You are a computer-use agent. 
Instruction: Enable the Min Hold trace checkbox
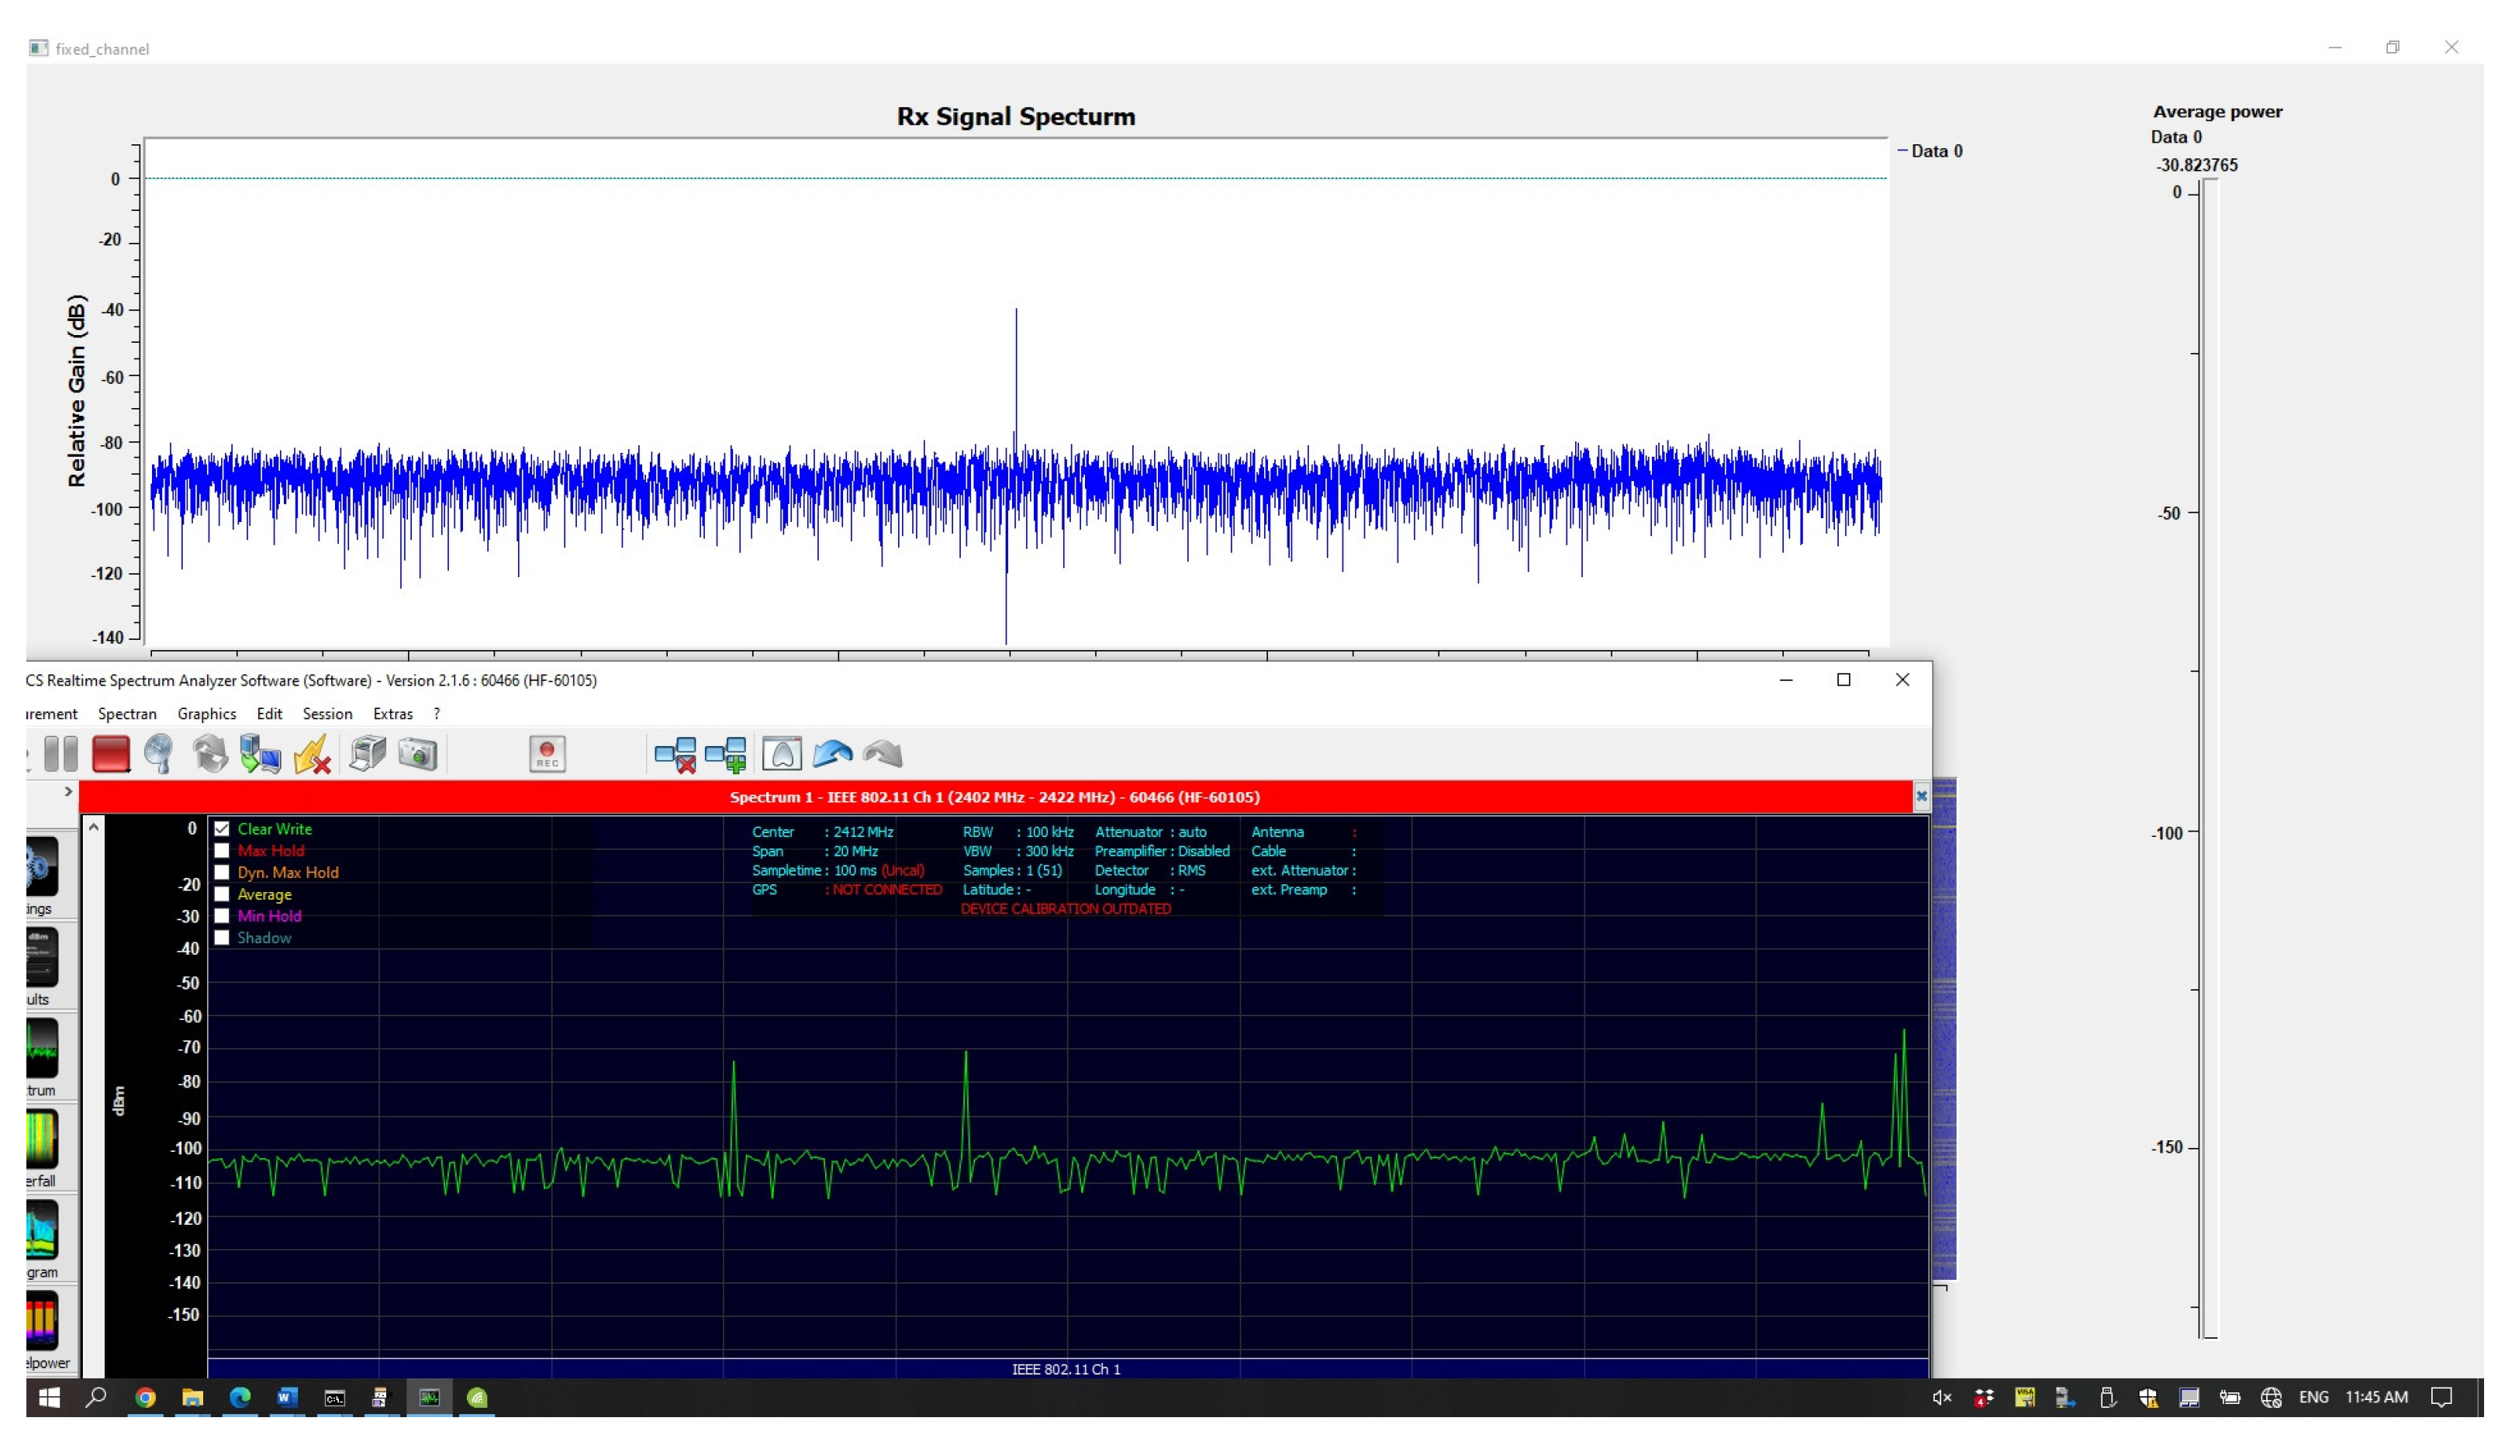point(222,917)
